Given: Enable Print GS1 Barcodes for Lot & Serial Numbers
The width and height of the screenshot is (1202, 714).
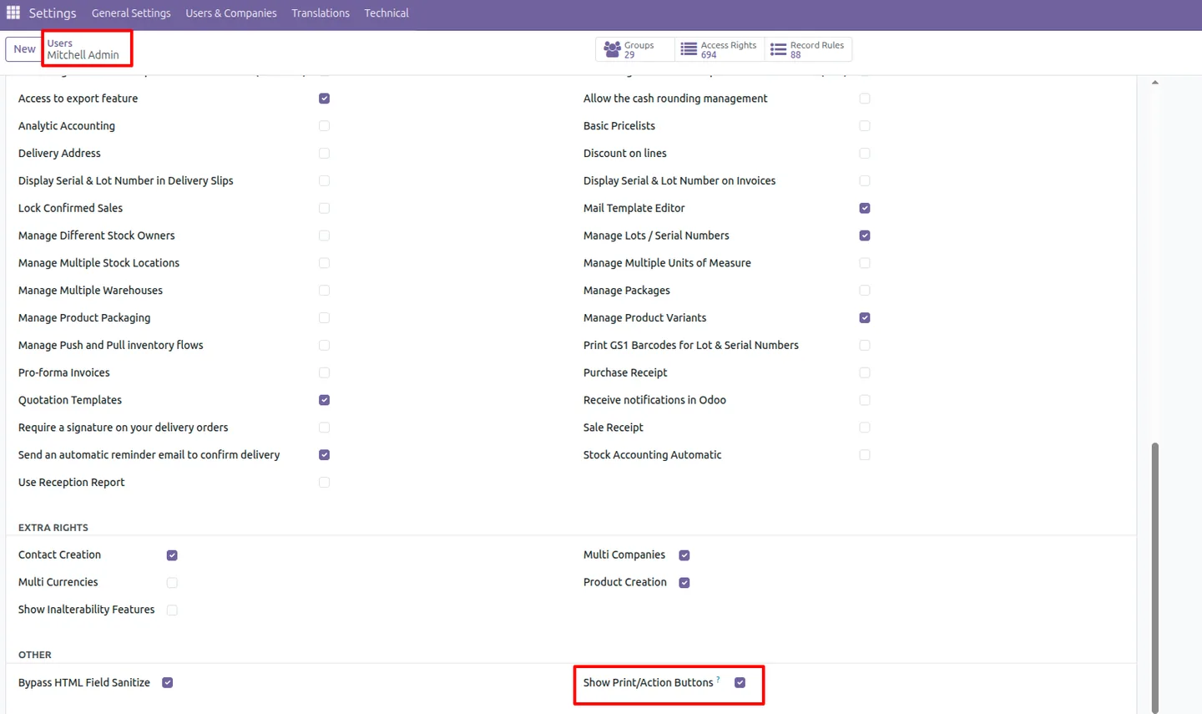Looking at the screenshot, I should [x=865, y=346].
